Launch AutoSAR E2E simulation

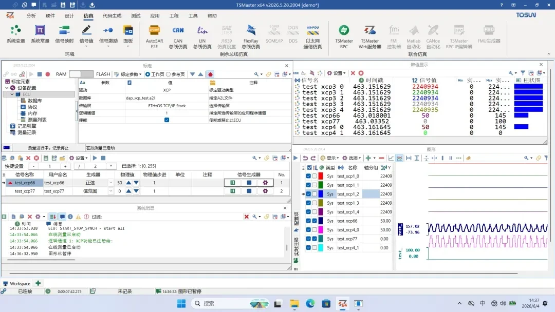click(x=154, y=36)
